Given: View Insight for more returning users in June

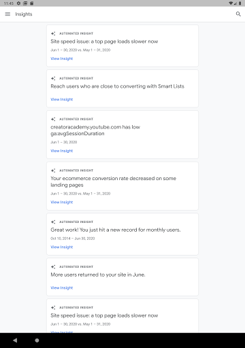Looking at the screenshot, I should pos(62,288).
